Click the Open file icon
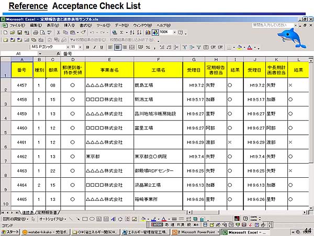 point(13,33)
